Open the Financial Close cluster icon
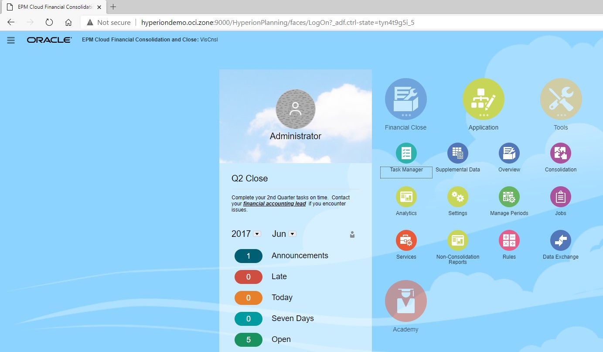603x352 pixels. (x=405, y=99)
